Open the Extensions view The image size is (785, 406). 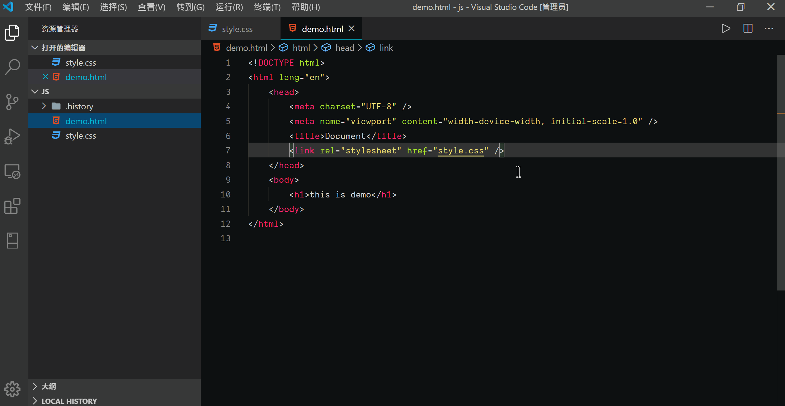[12, 206]
